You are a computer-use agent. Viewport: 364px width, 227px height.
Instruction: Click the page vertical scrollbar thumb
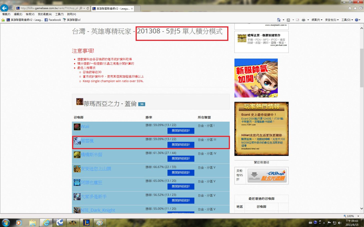click(x=362, y=68)
